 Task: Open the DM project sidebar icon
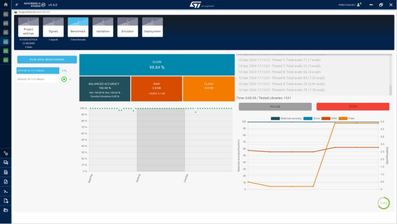pos(5,23)
